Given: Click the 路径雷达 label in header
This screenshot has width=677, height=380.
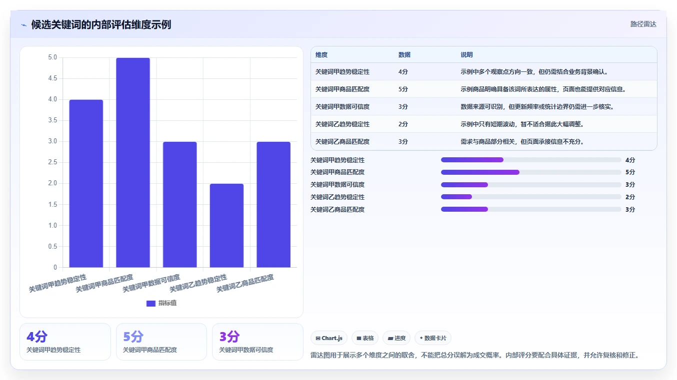Looking at the screenshot, I should point(643,24).
